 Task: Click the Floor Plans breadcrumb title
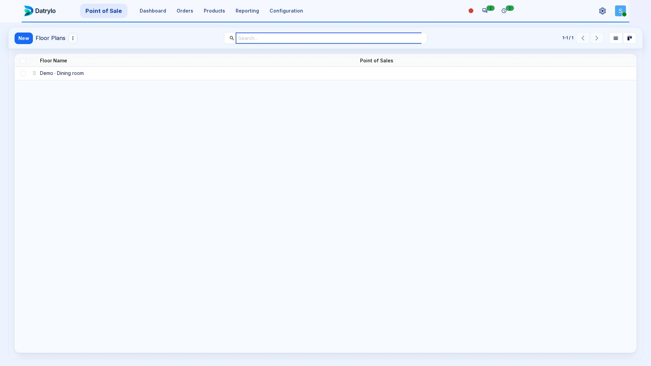click(51, 38)
